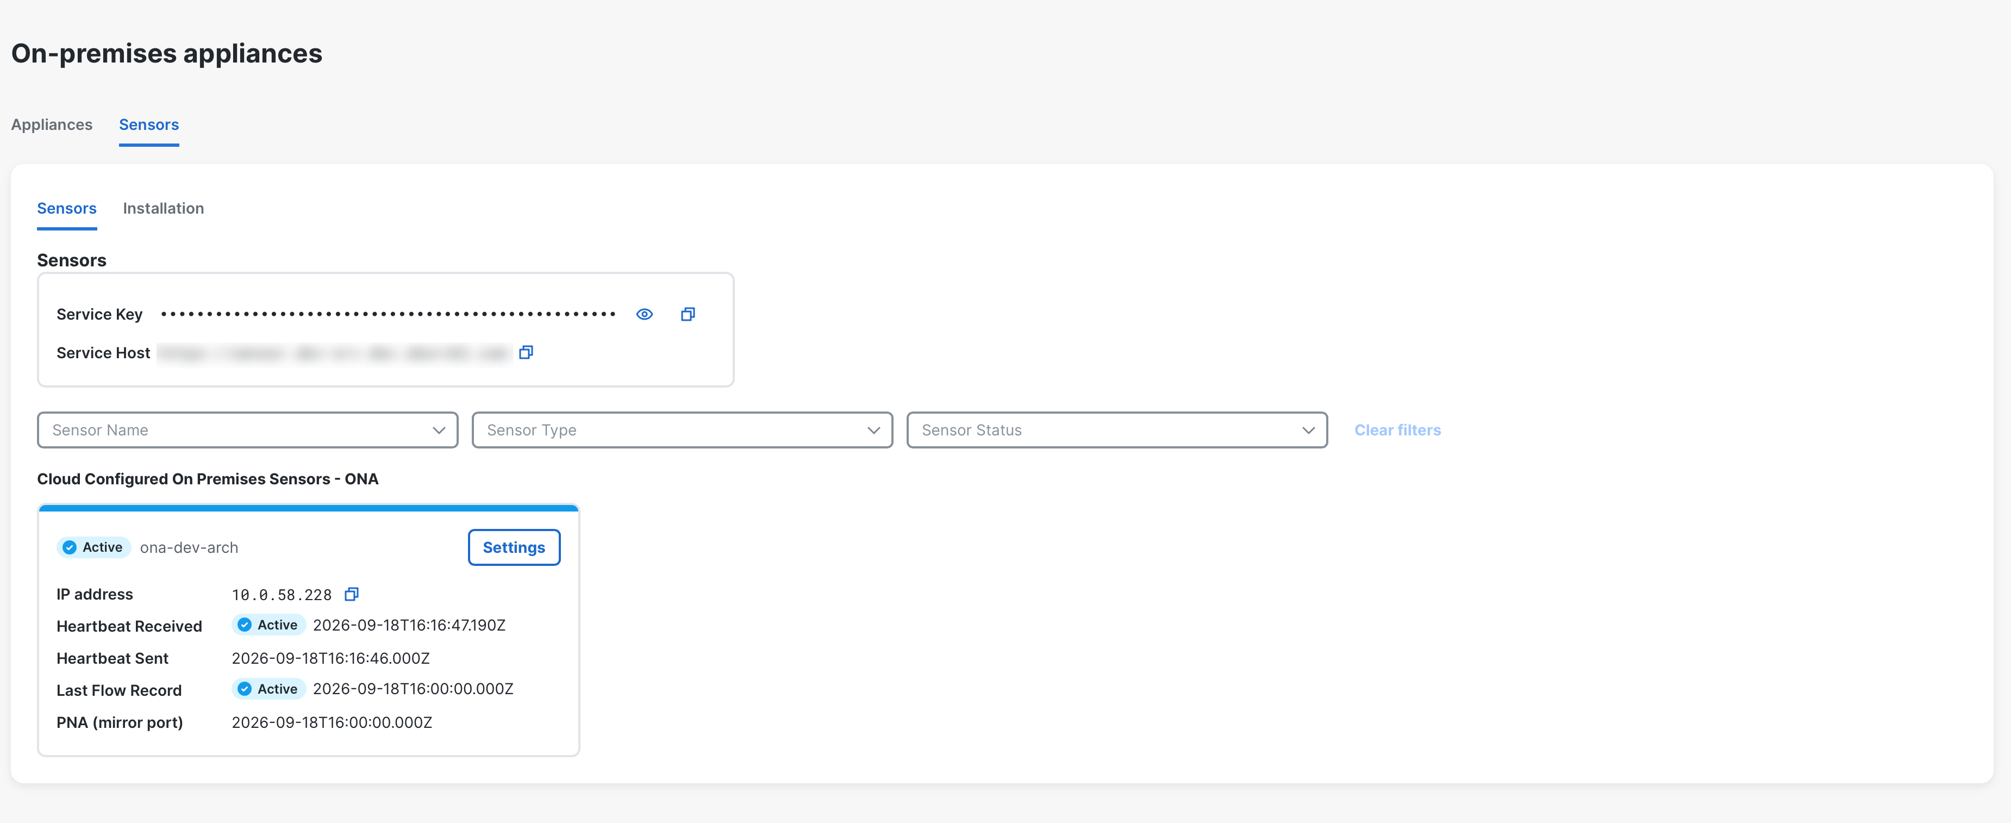This screenshot has width=2011, height=823.
Task: Open the Sensor Status dropdown
Action: tap(1117, 430)
